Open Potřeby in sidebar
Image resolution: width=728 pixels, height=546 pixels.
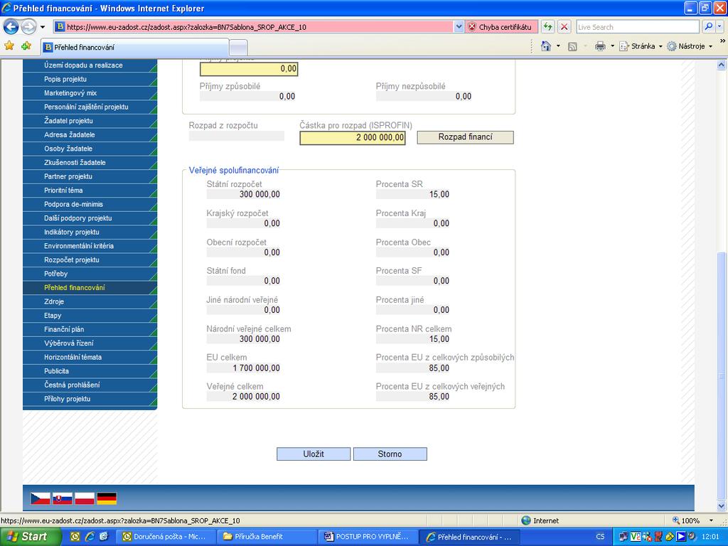click(x=90, y=274)
